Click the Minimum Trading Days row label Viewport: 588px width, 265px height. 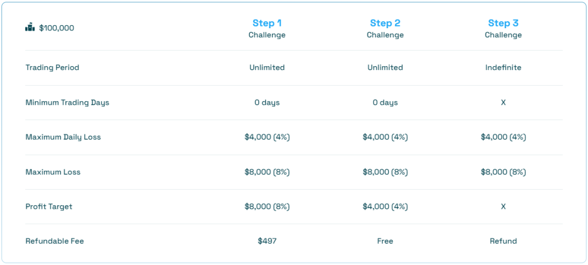68,102
